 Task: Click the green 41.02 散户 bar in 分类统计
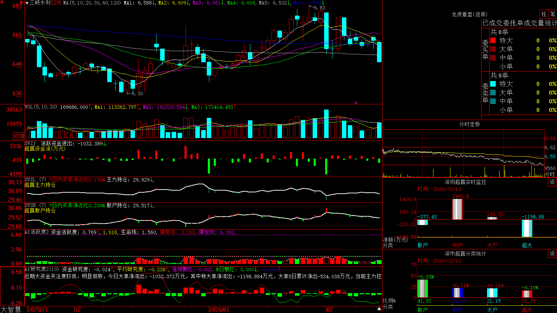click(x=423, y=289)
